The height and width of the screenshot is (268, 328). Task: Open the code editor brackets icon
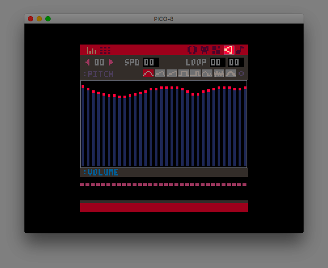pyautogui.click(x=192, y=50)
